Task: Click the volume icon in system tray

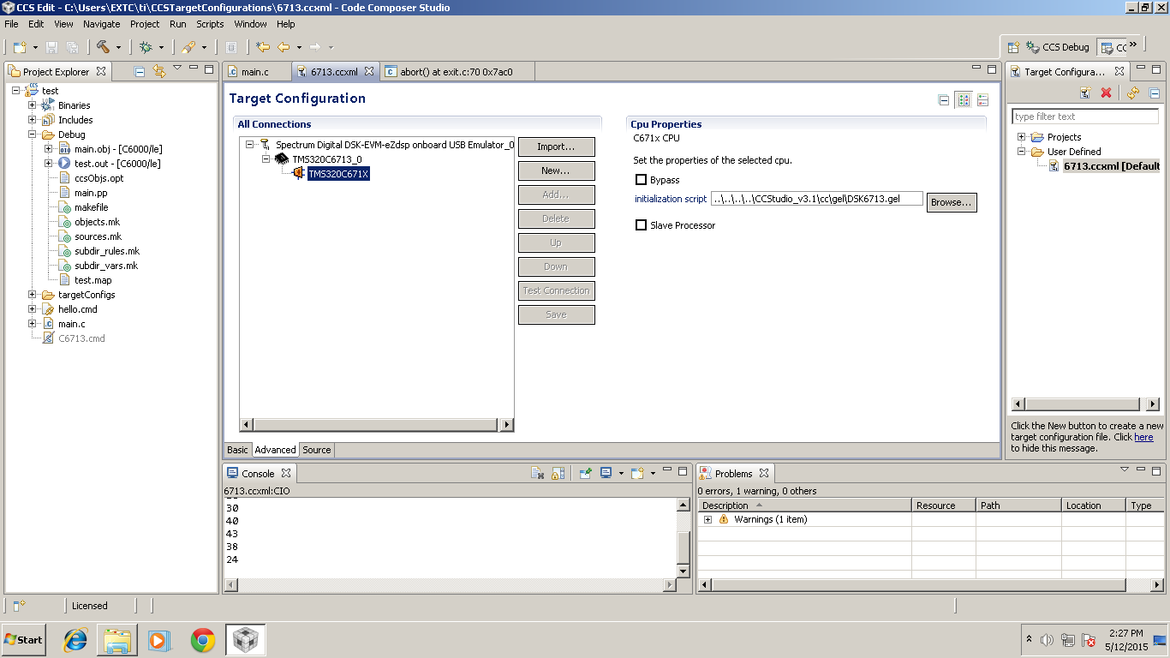Action: pos(1047,640)
